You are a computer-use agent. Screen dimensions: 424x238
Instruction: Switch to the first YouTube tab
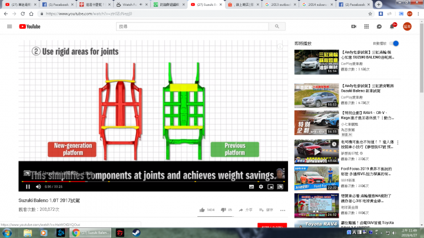point(20,5)
